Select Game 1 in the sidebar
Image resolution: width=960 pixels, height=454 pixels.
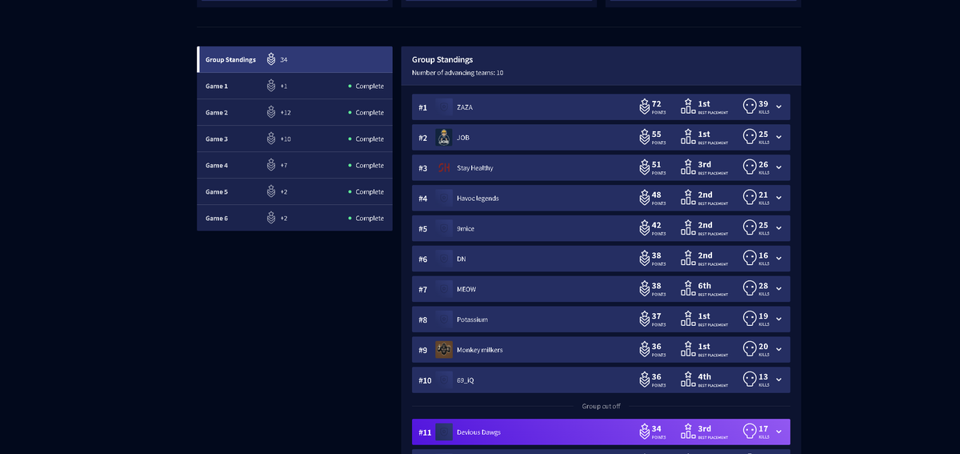[294, 86]
